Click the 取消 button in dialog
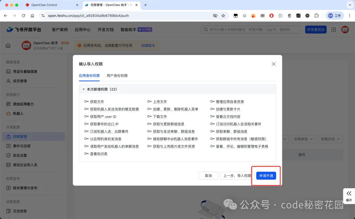Screen dimensions: 355x219 click(208, 176)
